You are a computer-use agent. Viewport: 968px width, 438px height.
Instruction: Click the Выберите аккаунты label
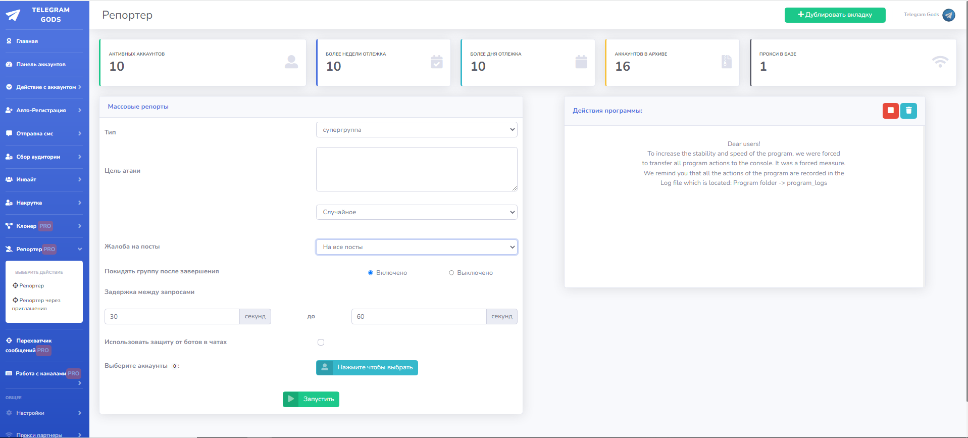point(136,366)
